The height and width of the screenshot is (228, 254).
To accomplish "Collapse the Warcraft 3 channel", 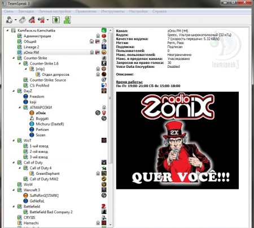I will (14, 190).
